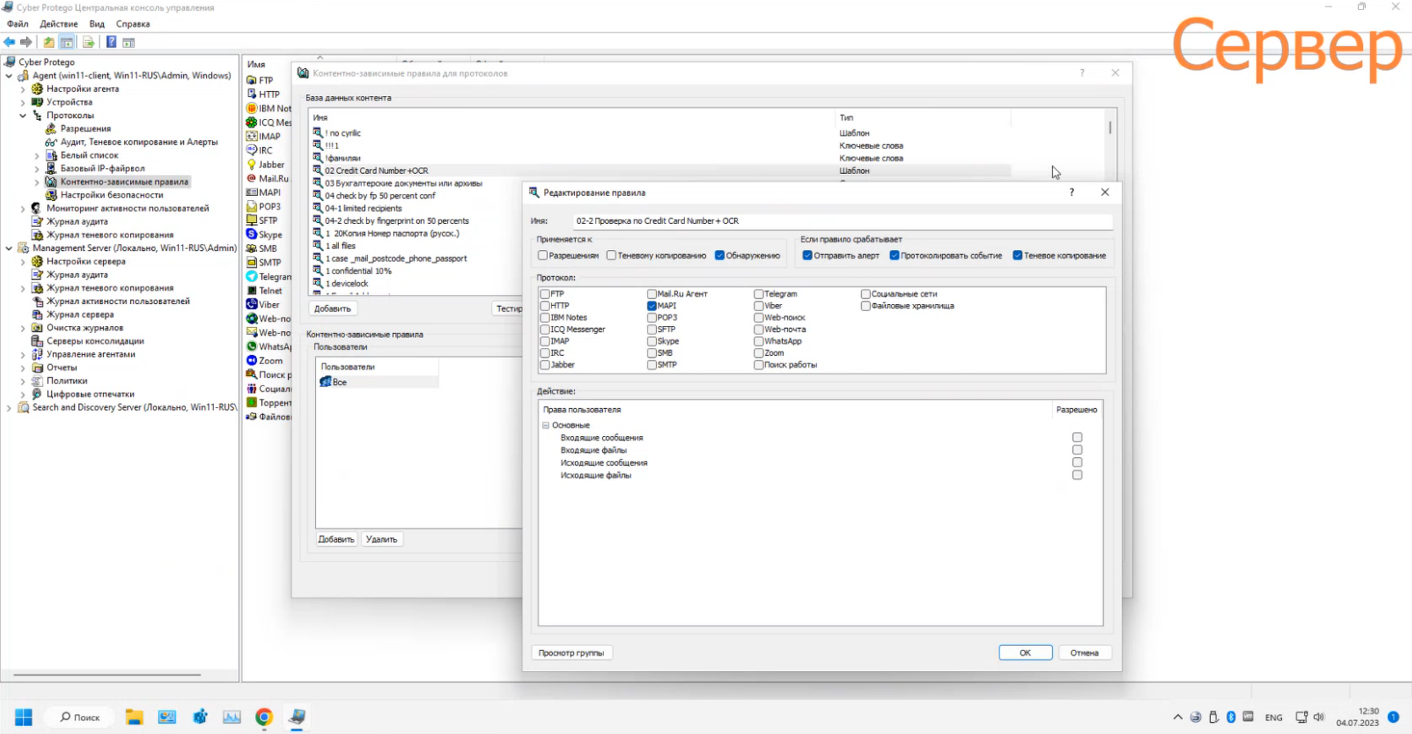Open the Действие menu
The image size is (1412, 734).
tap(58, 24)
